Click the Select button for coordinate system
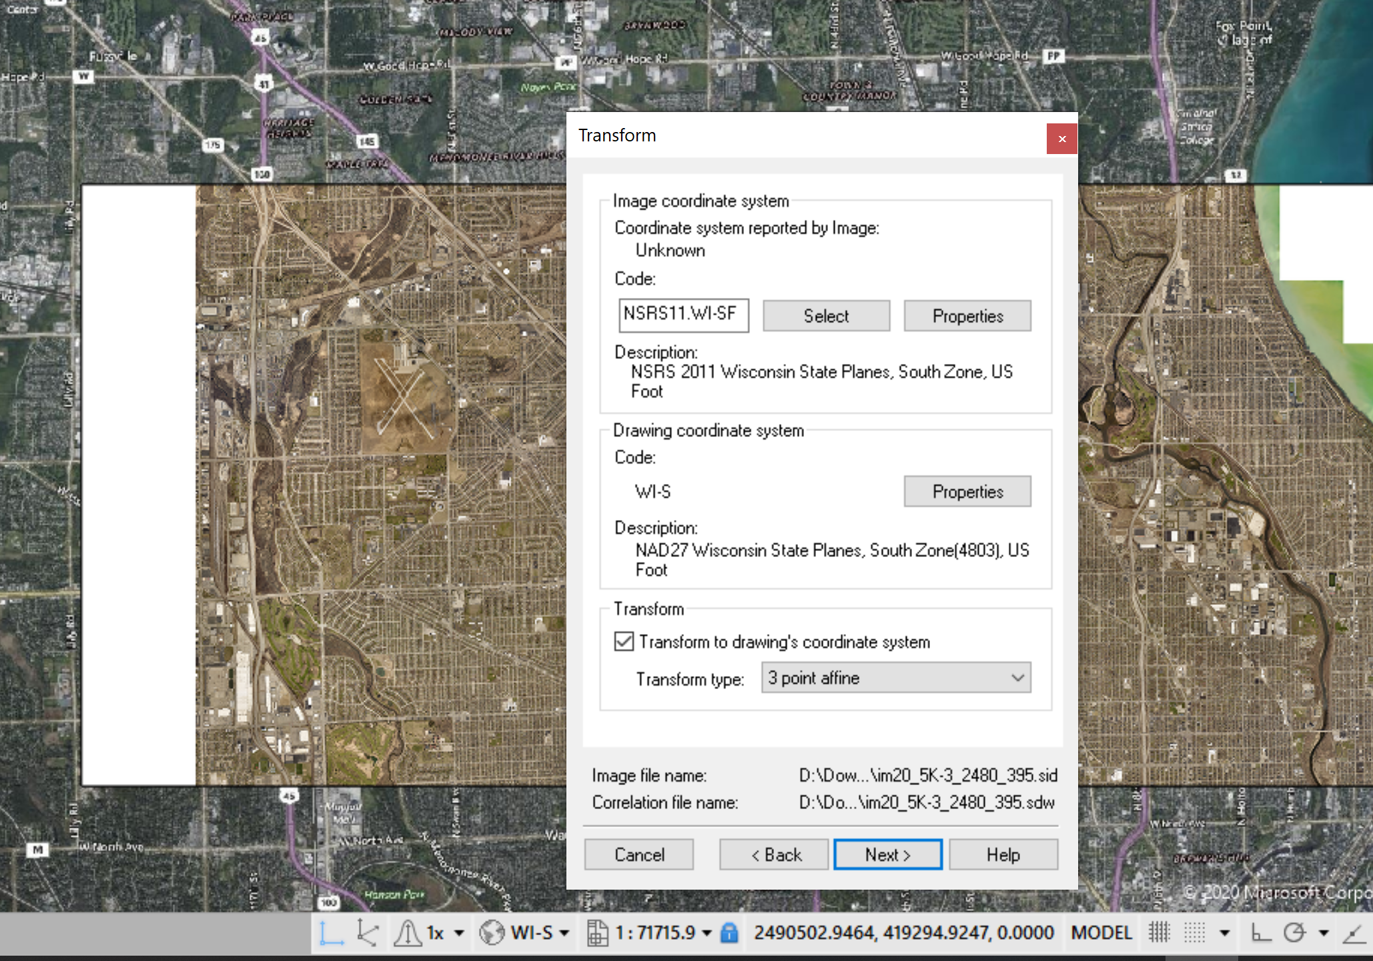 coord(826,315)
